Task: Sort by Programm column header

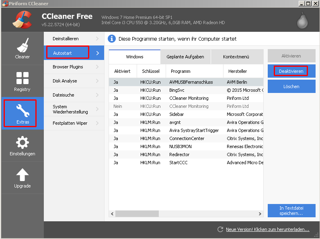Action: [195, 71]
